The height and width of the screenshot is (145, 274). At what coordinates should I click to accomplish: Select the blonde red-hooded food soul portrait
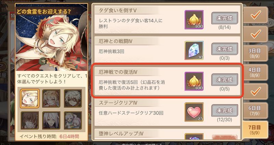pyautogui.click(x=29, y=98)
